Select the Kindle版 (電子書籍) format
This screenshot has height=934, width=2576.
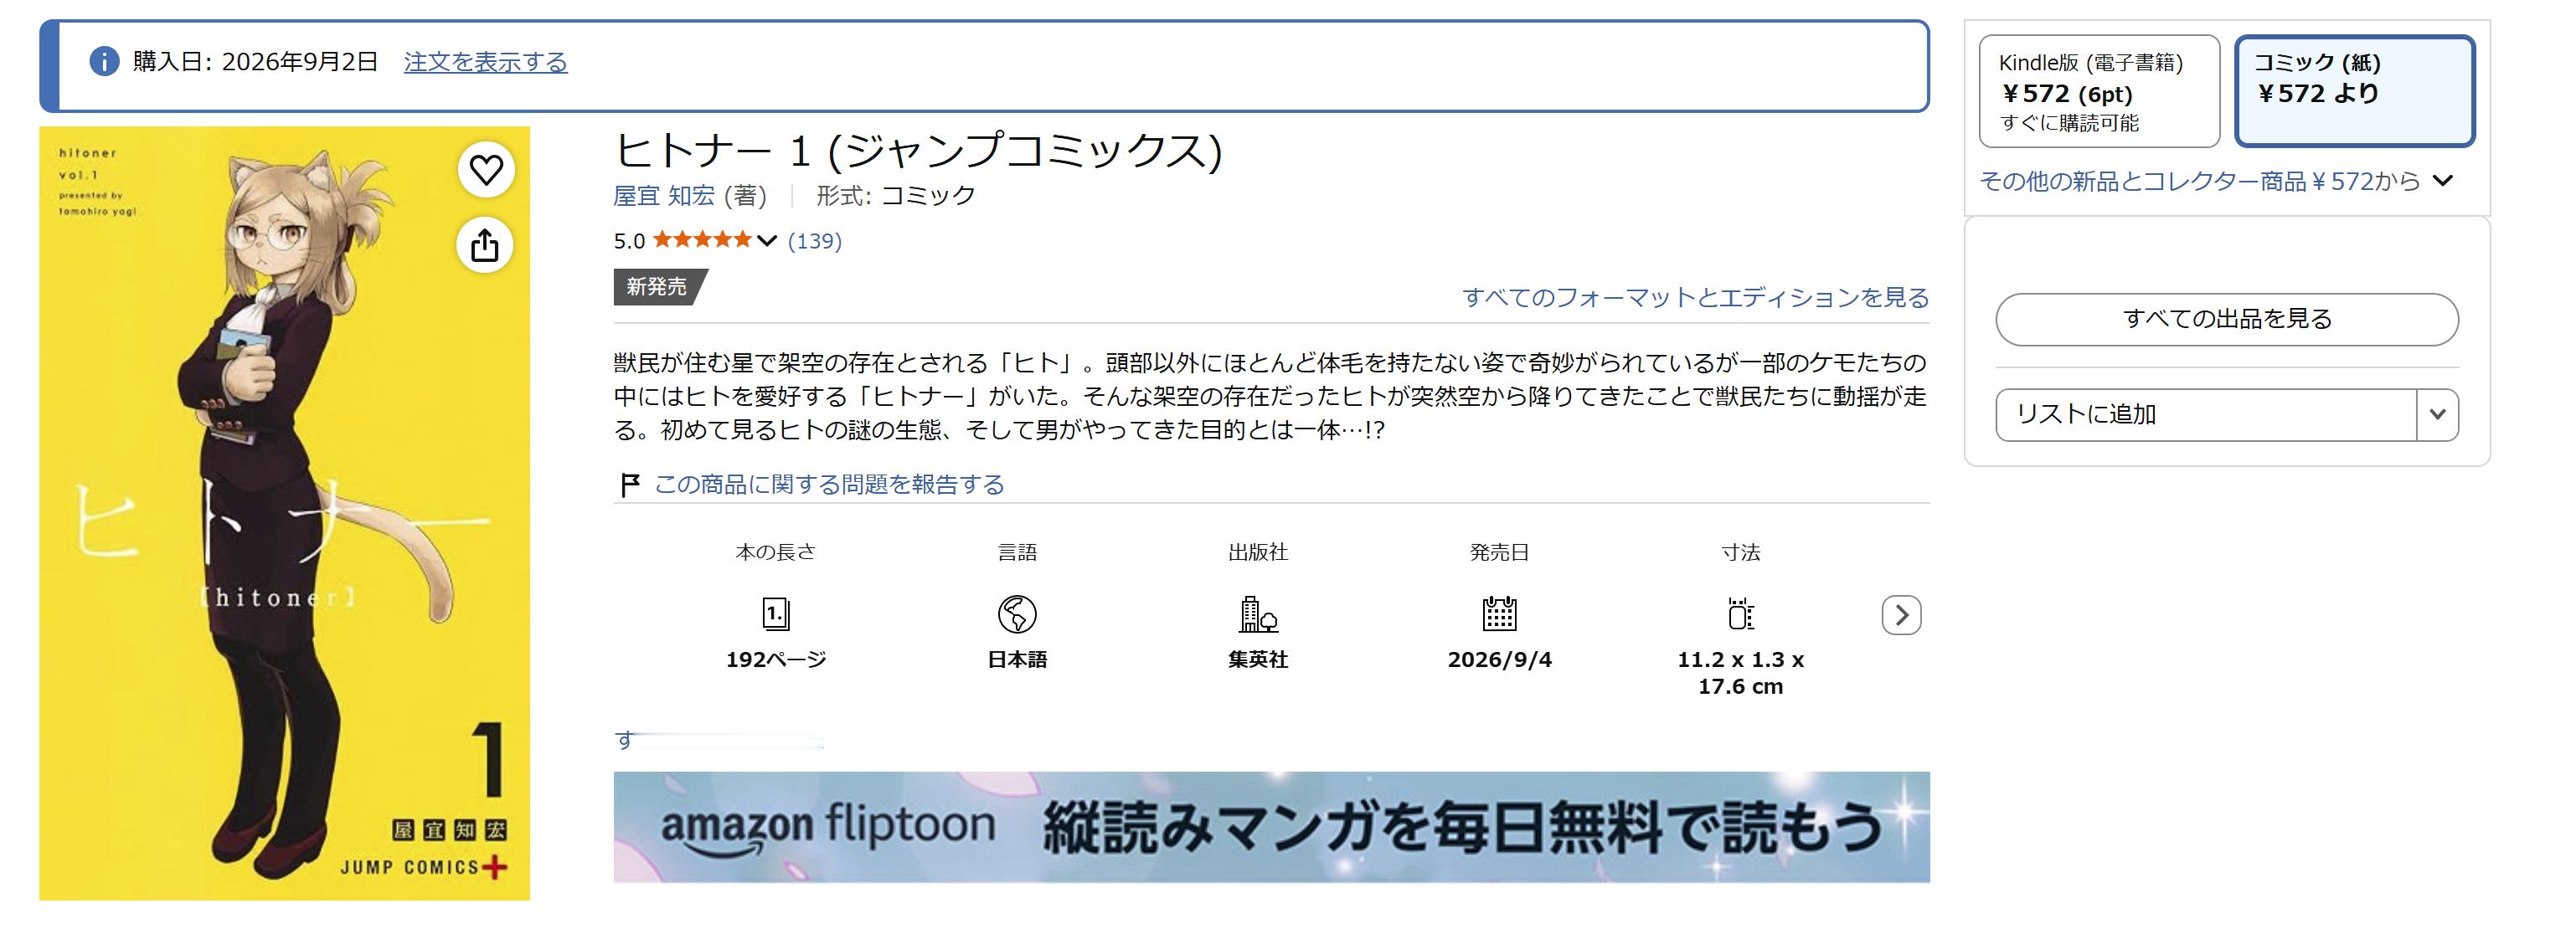pos(2099,91)
